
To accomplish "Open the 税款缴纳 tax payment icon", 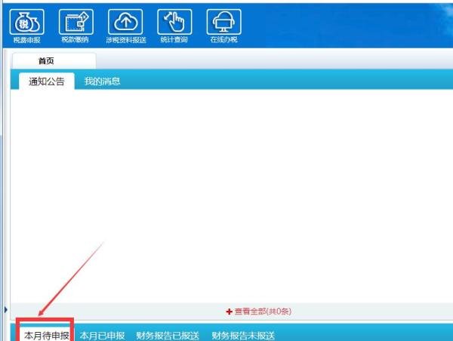I will coord(76,22).
